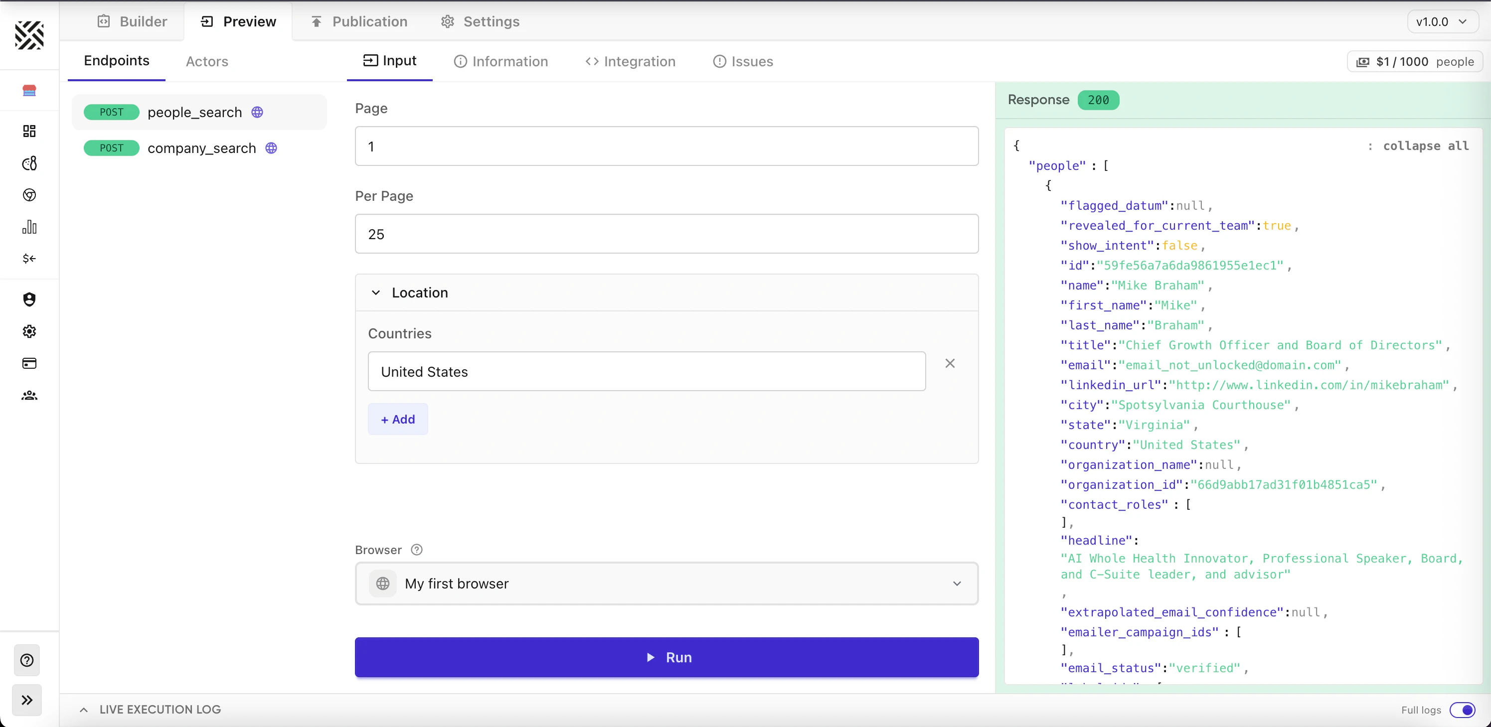Open the My first browser dropdown
This screenshot has height=727, width=1491.
tap(667, 583)
